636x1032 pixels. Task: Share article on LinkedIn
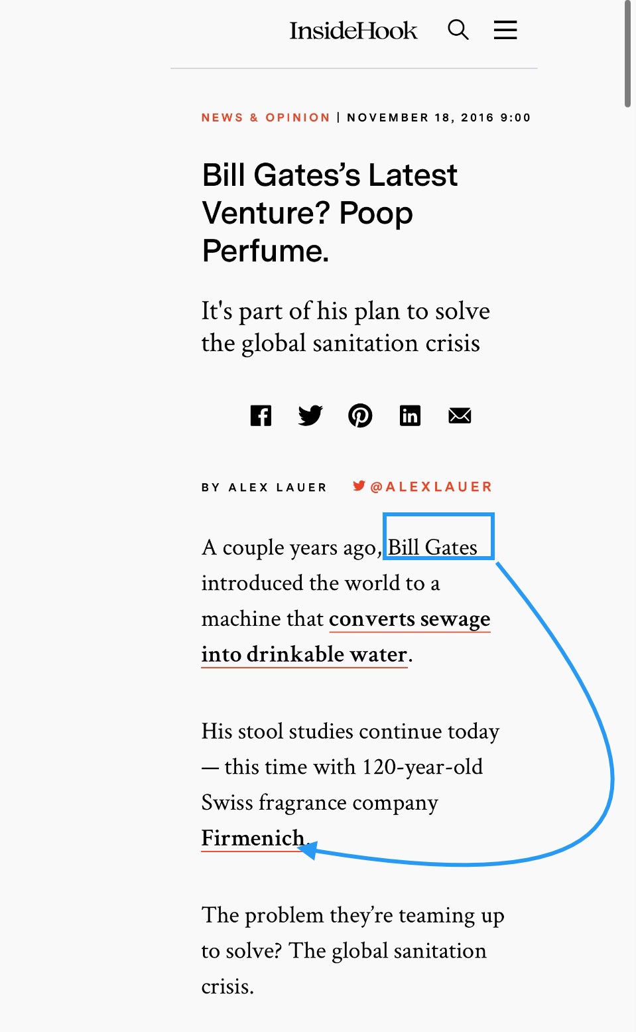410,416
